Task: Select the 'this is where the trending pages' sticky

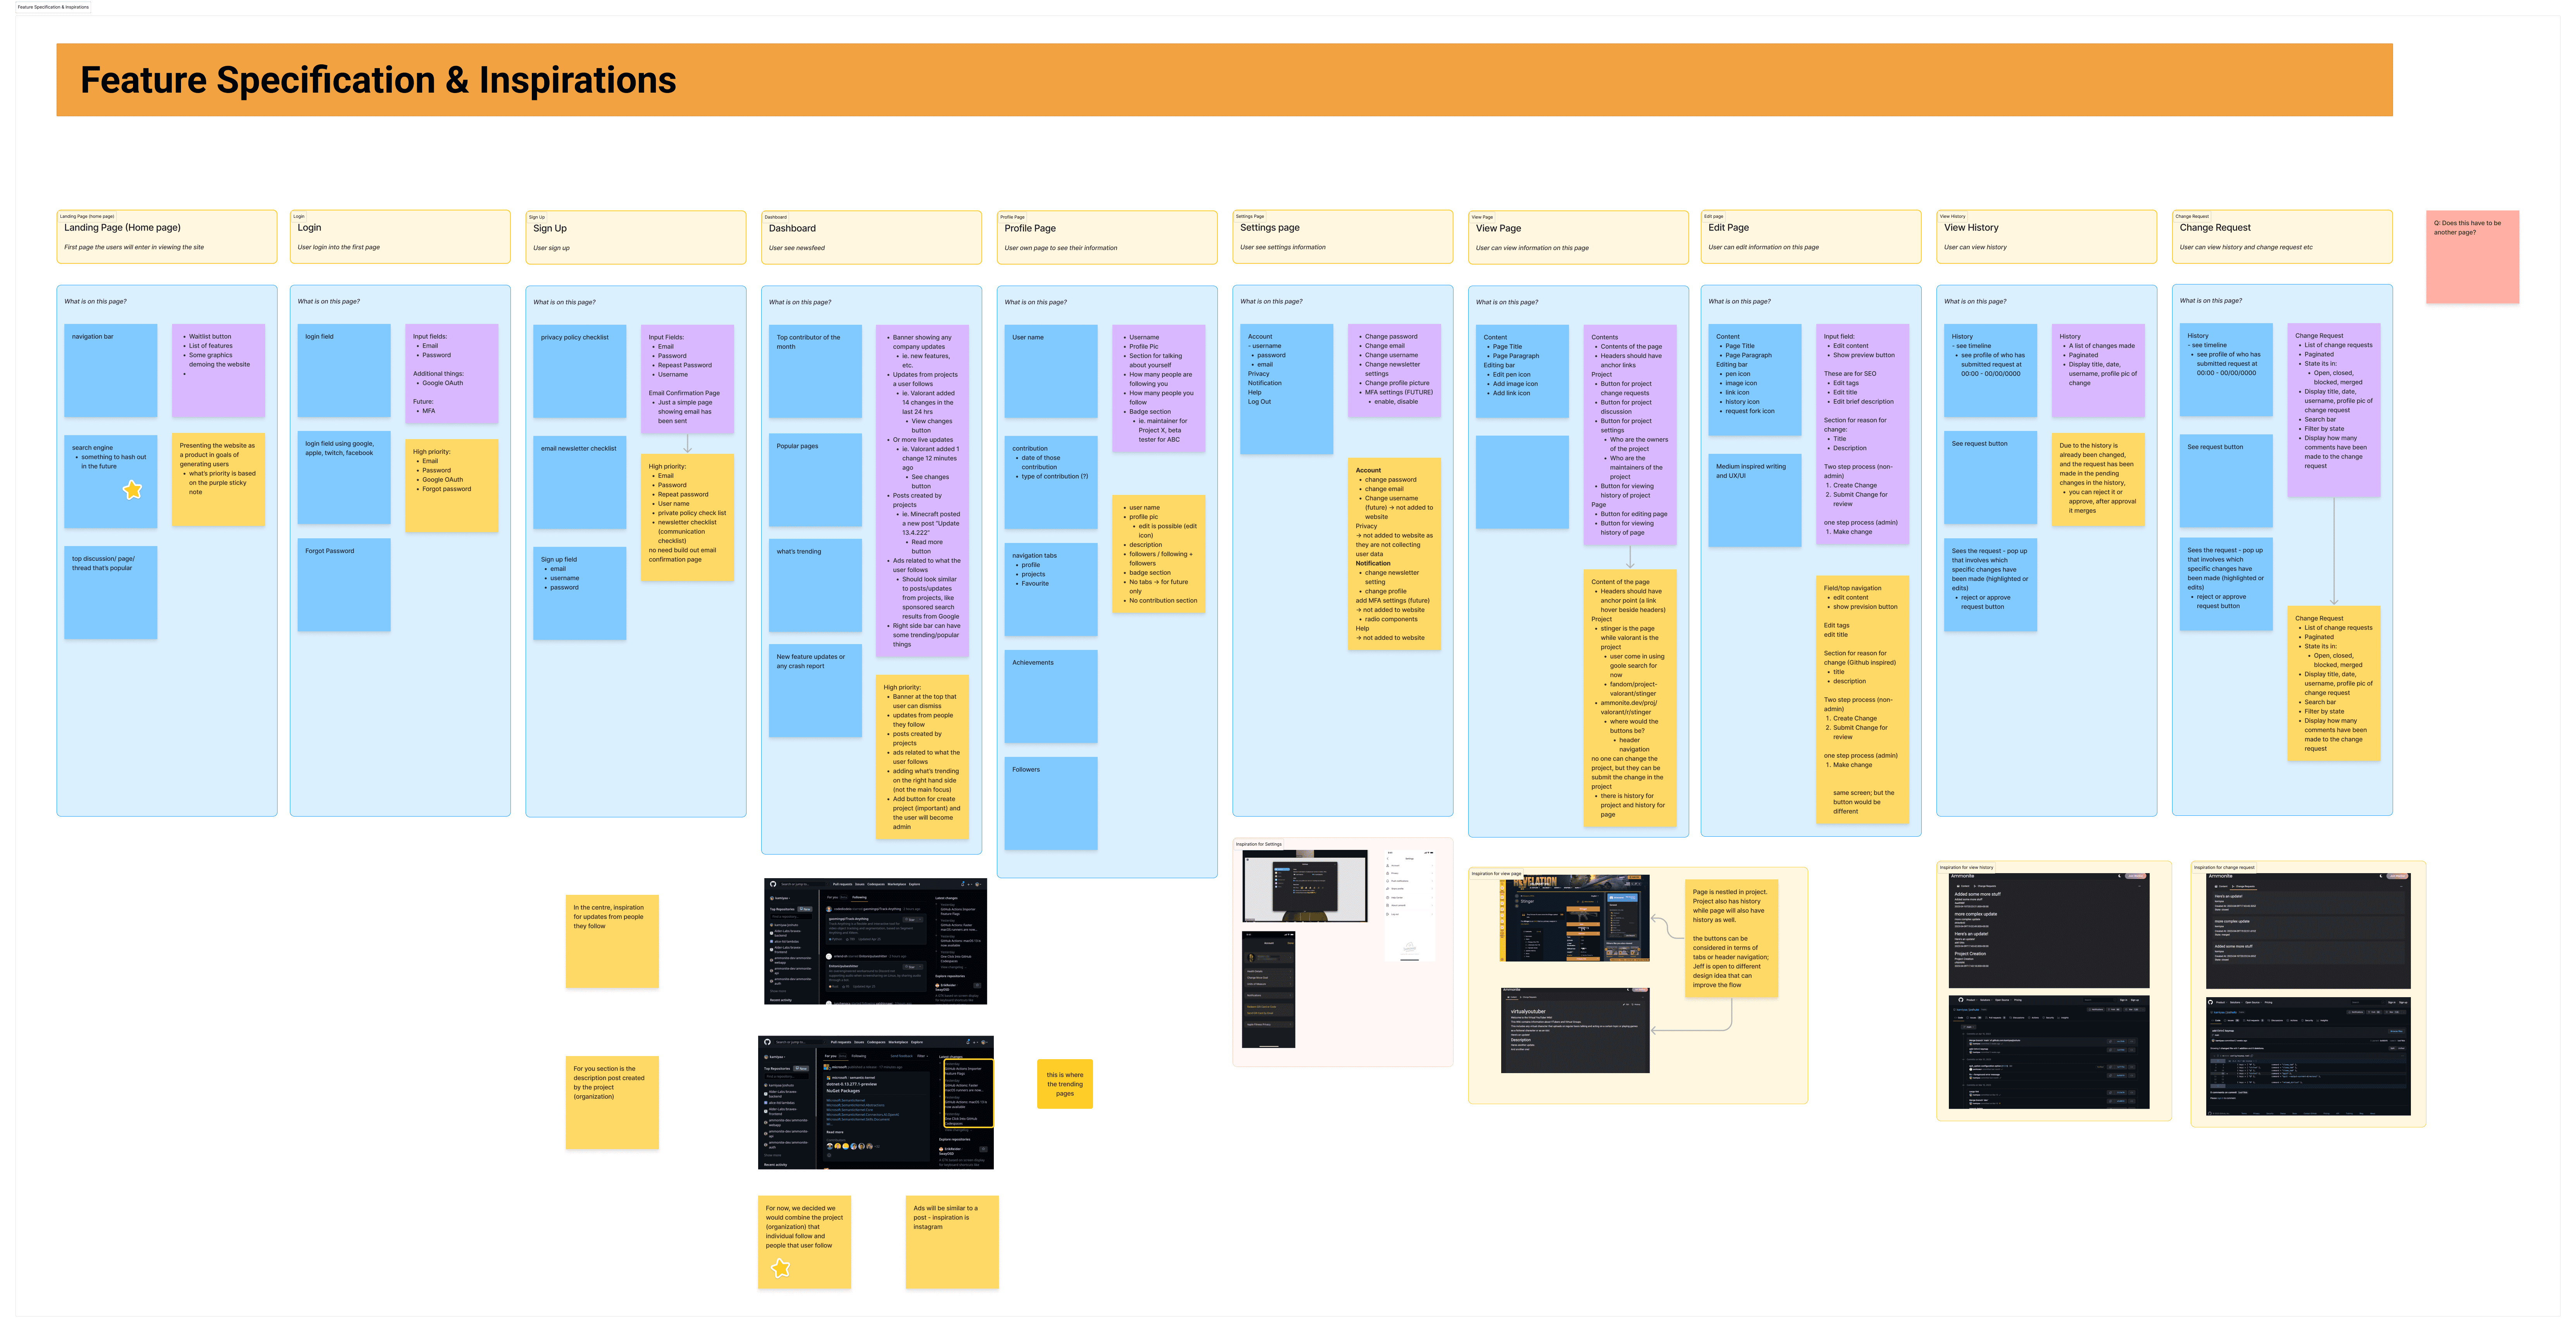Action: point(1065,1084)
